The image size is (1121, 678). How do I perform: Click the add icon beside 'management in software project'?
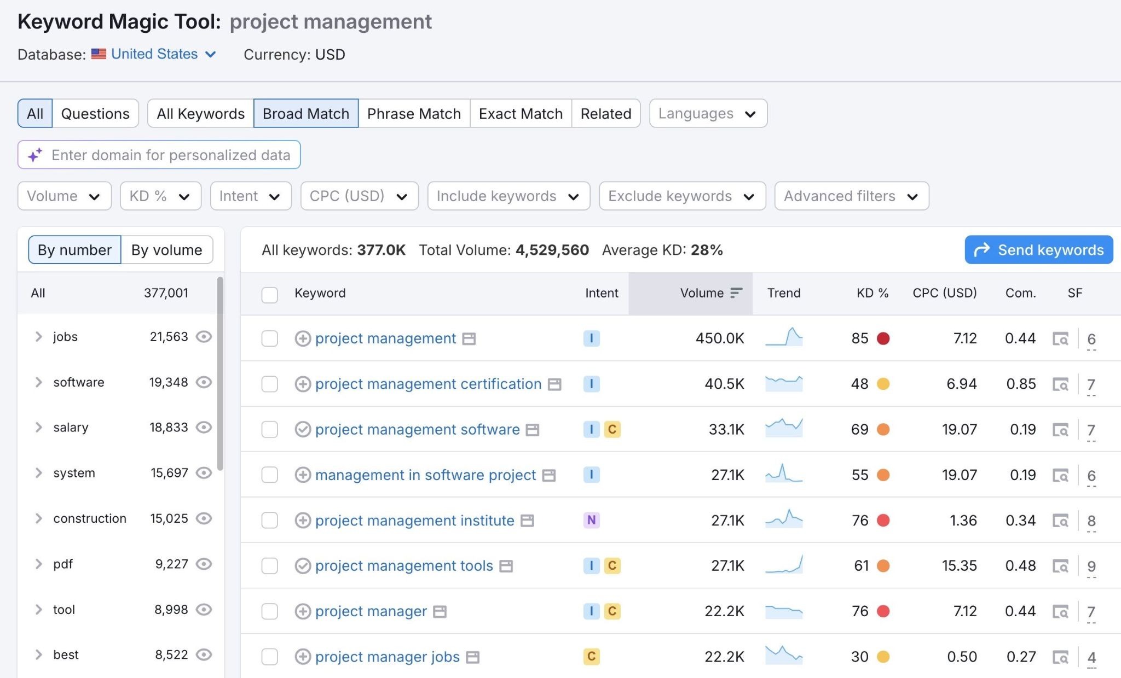pyautogui.click(x=303, y=475)
